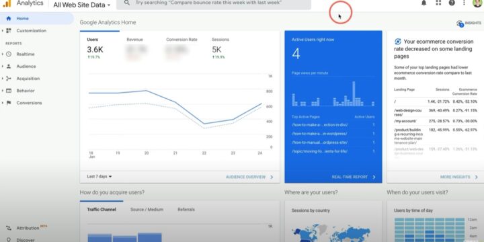This screenshot has width=484, height=242.
Task: Open the notifications bell icon
Action: (x=424, y=3)
